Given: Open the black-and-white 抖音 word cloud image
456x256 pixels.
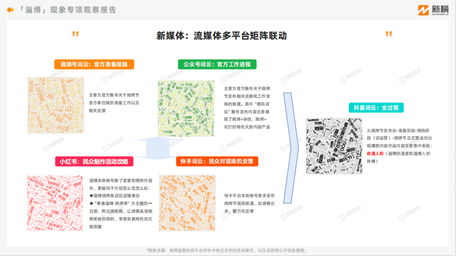Looking at the screenshot, I should click(x=334, y=146).
